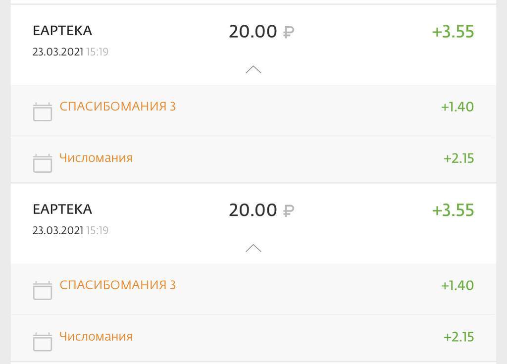The height and width of the screenshot is (364, 507).
Task: Open the first Числомания promo link
Action: coord(96,158)
